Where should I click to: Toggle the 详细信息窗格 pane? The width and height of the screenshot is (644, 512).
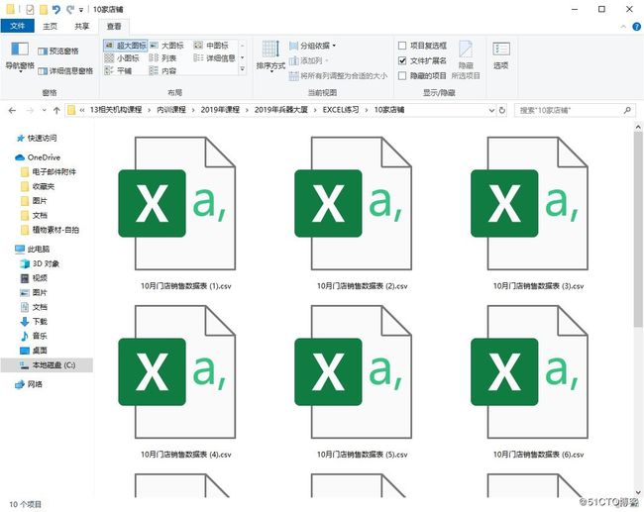click(x=65, y=71)
